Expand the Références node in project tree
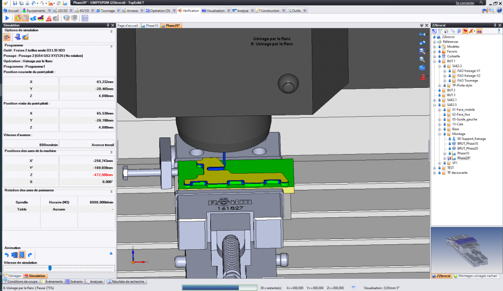 434,42
